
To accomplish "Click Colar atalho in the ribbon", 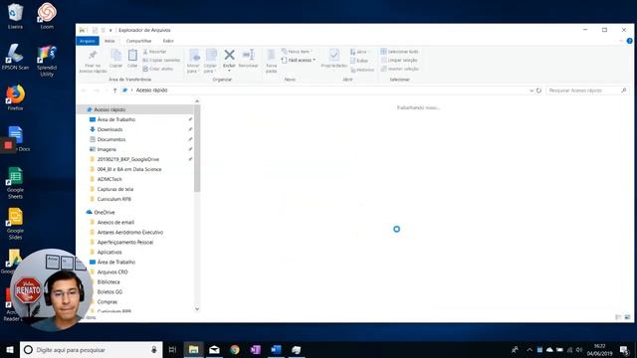I will (158, 69).
